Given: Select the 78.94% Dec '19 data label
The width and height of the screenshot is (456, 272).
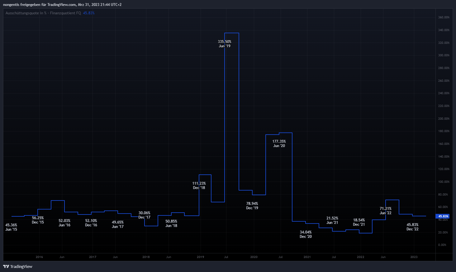Looking at the screenshot, I should [x=252, y=206].
